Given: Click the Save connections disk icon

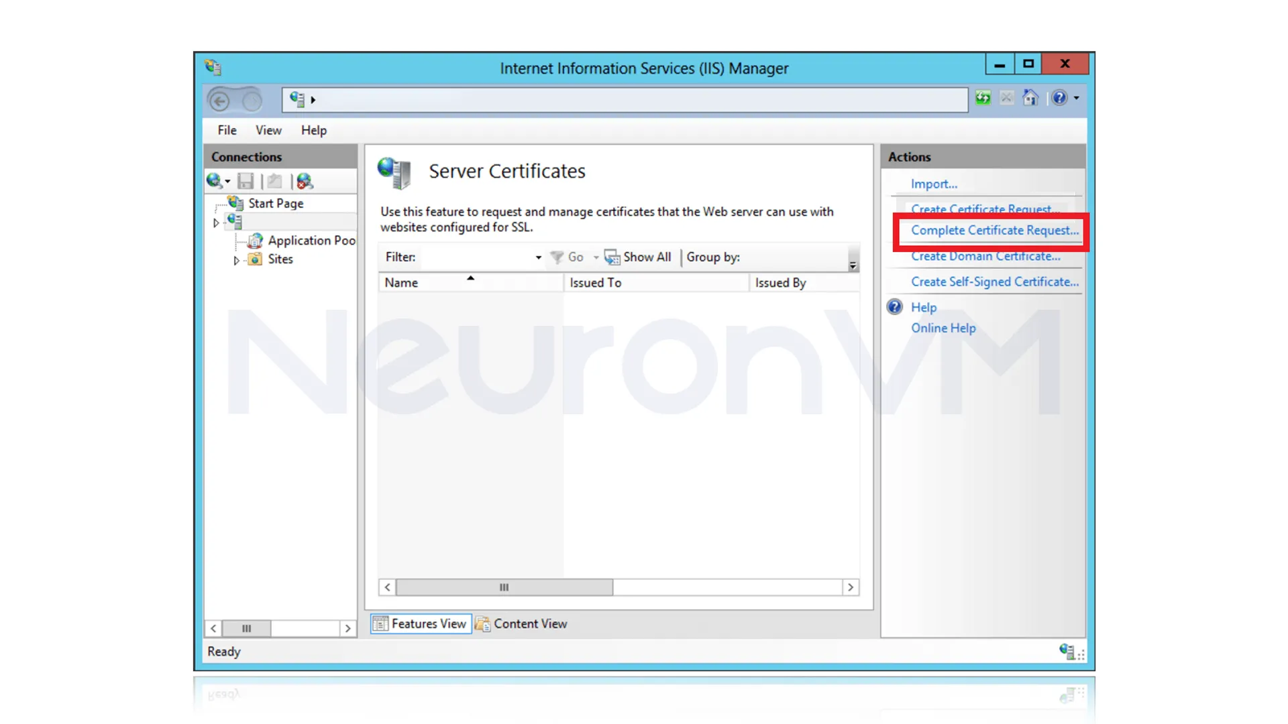Looking at the screenshot, I should (246, 181).
